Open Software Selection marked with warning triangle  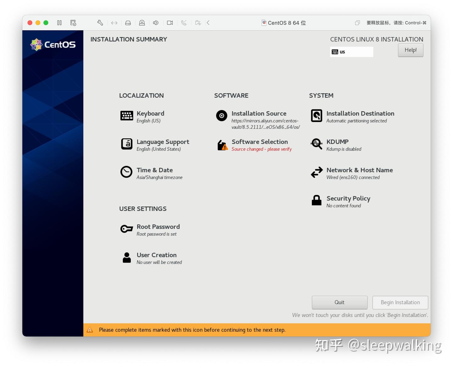(221, 145)
